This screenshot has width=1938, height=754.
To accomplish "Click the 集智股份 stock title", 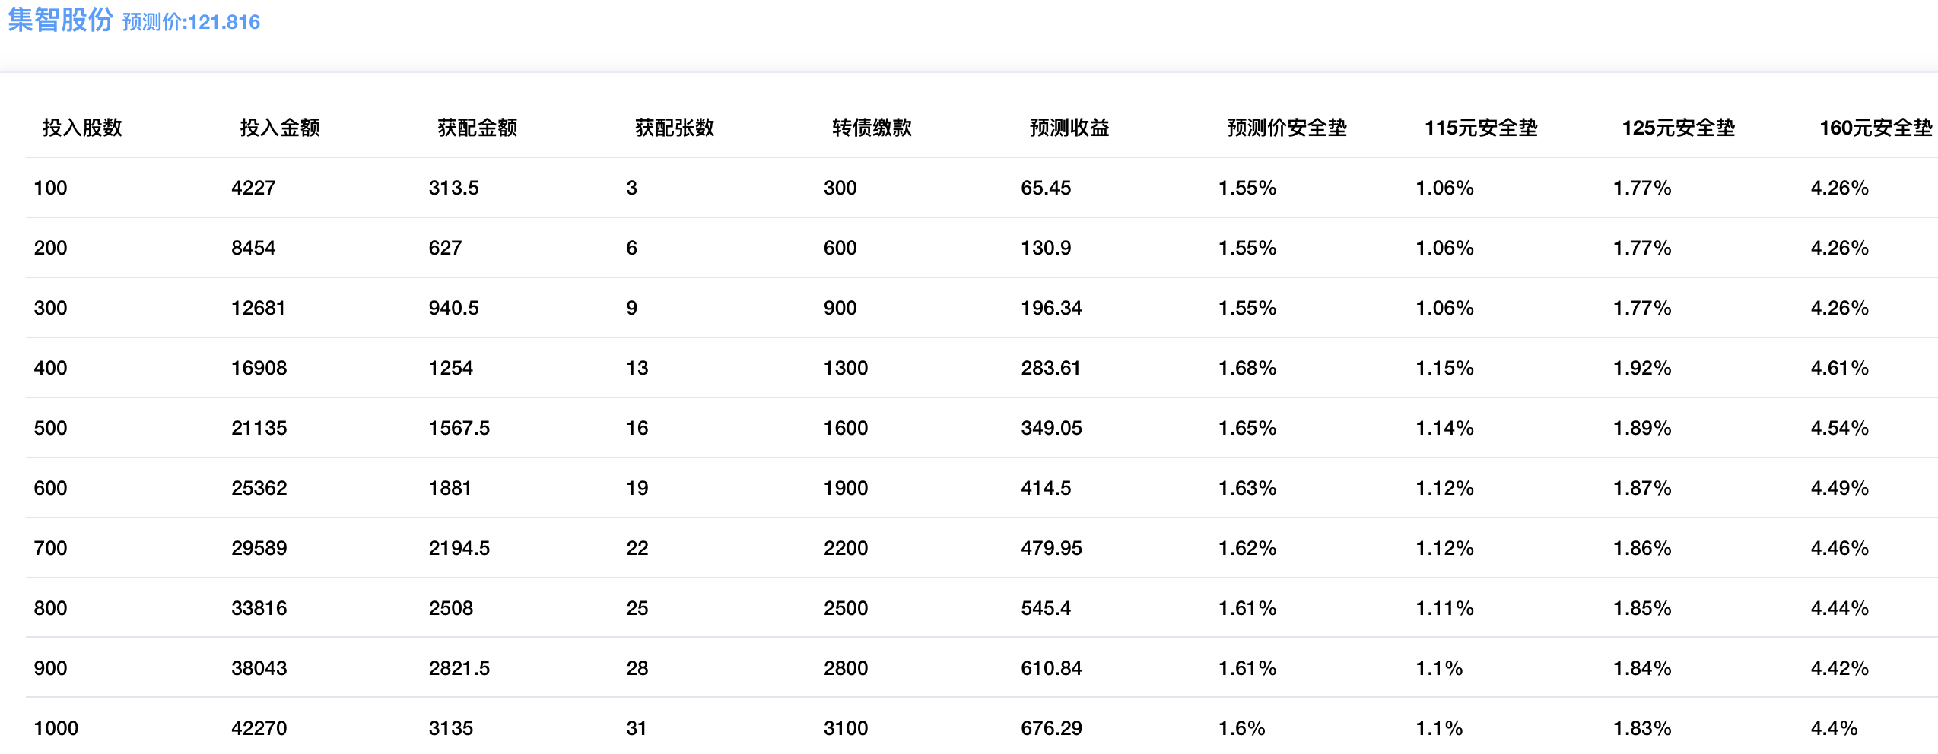I will point(60,21).
